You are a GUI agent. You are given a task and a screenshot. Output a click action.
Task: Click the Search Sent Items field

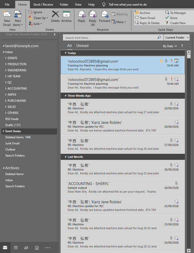pos(110,38)
